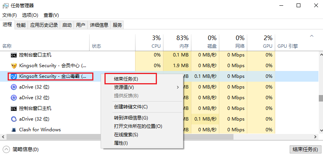Screen dimensions: 323x158
Task: Click the 0.1 MB/秒 disk cell in highlighted row
Action: tap(205, 76)
